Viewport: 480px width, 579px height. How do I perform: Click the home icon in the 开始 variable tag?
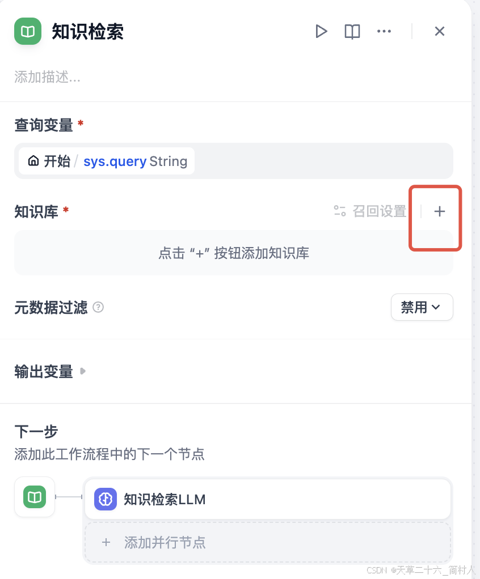(33, 161)
